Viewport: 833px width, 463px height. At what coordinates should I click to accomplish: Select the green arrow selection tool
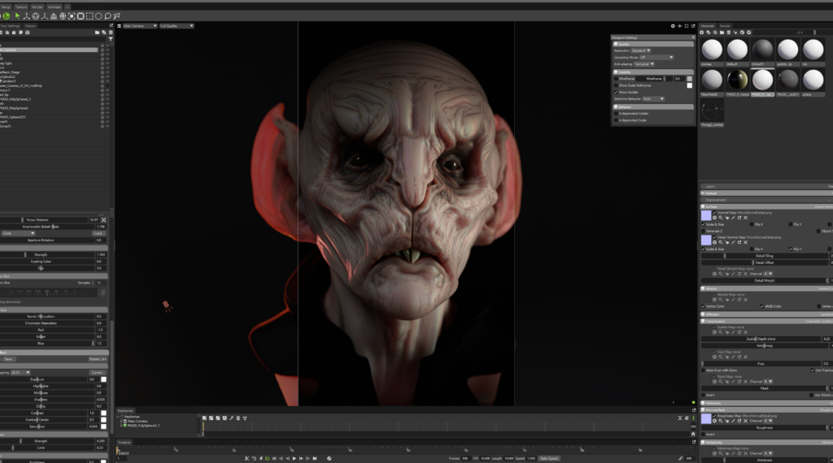pos(17,16)
